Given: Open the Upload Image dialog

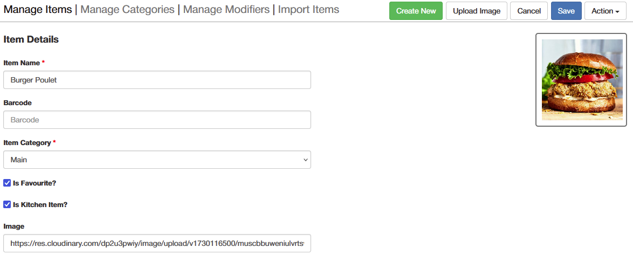Looking at the screenshot, I should (x=476, y=11).
